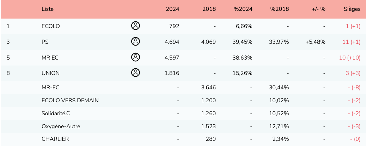Select the Oxygène-Autre list row
The image size is (367, 151).
pos(61,126)
